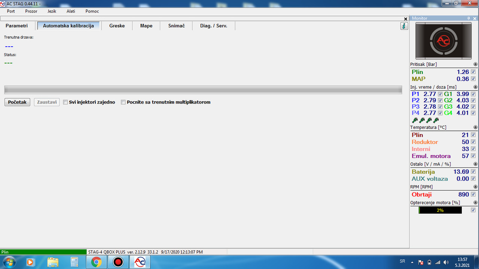
Task: Click the first green injector icon
Action: [x=415, y=120]
